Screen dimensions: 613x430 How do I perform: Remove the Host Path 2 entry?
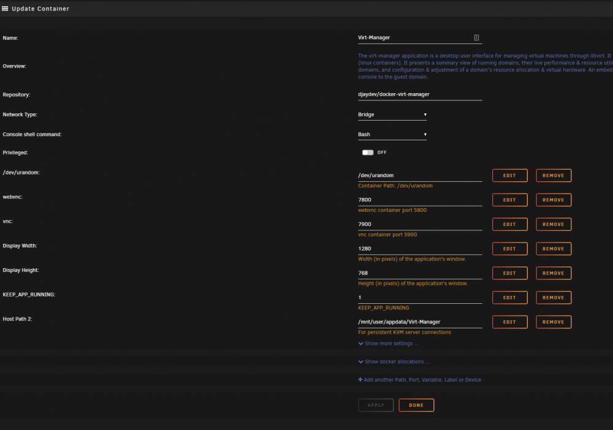pyautogui.click(x=554, y=322)
